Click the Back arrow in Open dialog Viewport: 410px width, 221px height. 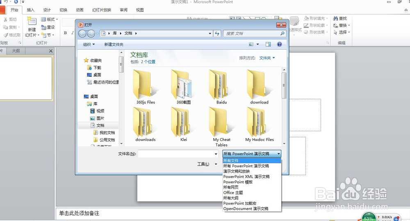(82, 34)
